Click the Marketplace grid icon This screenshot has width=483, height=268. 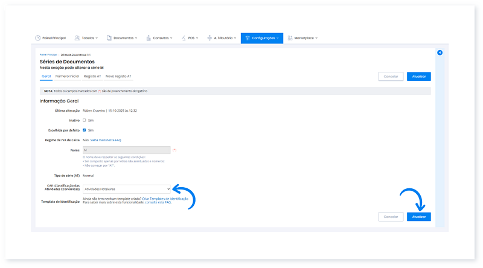tap(290, 38)
